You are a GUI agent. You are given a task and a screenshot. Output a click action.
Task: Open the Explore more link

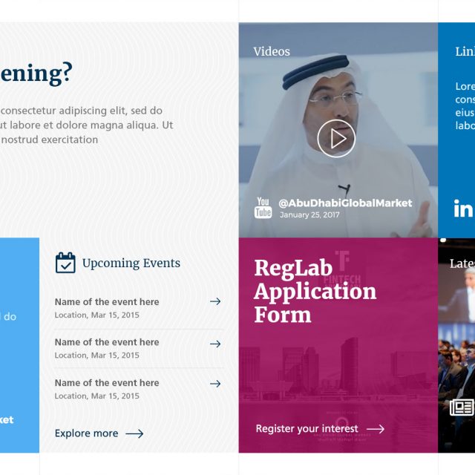[x=86, y=433]
